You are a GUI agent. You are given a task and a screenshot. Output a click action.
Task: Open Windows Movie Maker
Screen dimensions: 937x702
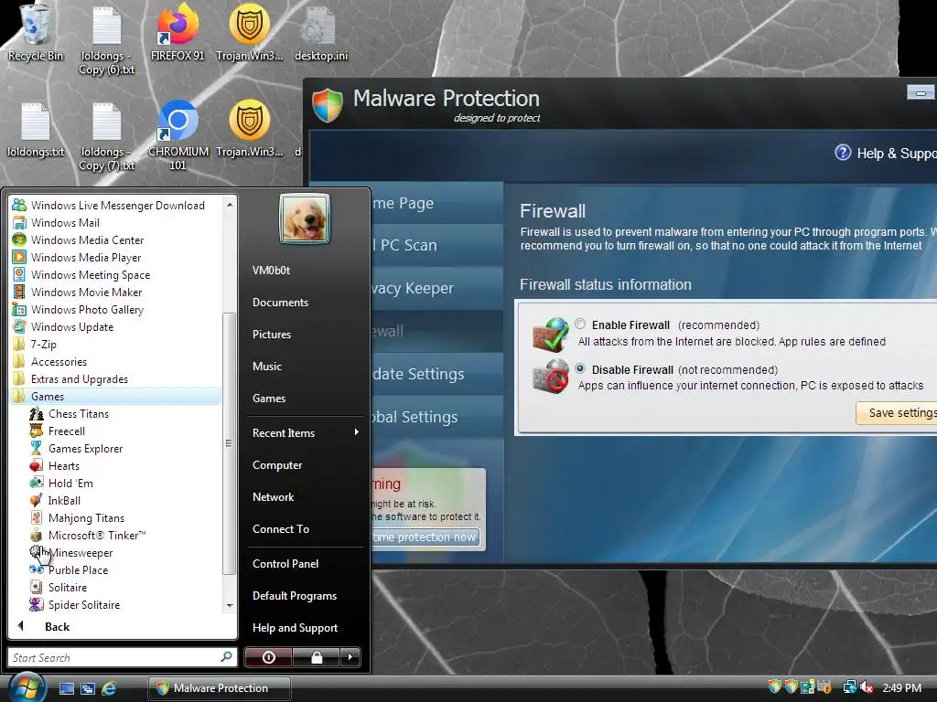[x=87, y=292]
